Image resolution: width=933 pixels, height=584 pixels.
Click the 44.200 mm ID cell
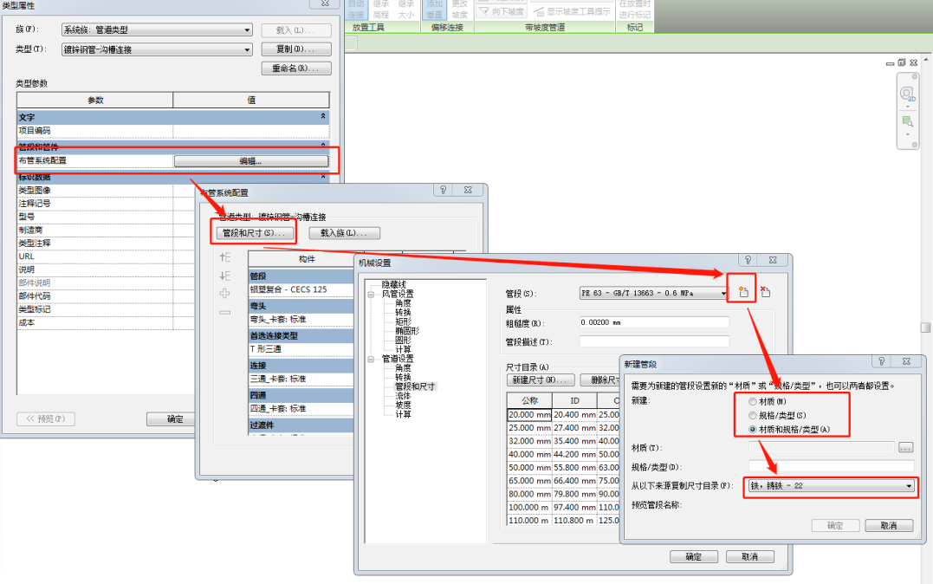(575, 454)
